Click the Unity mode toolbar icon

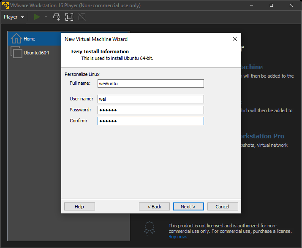click(82, 17)
